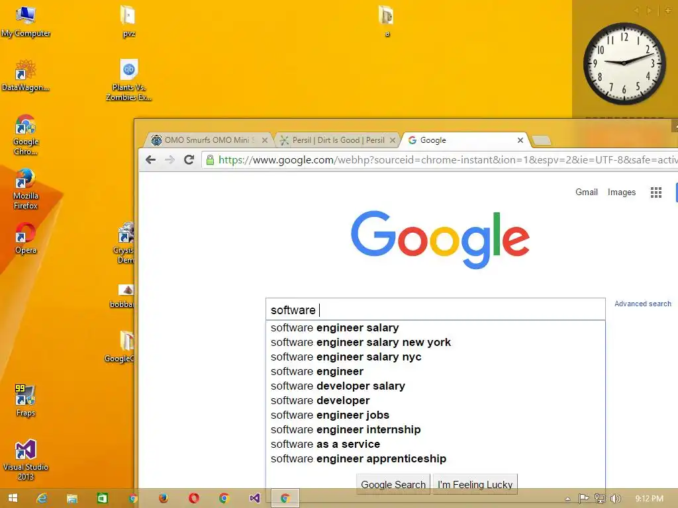
Task: Select suggestion software engineer jobs
Action: point(436,415)
